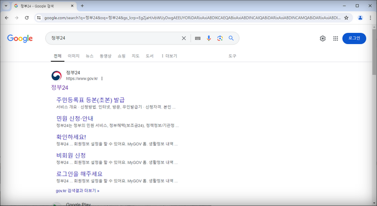Image resolution: width=377 pixels, height=206 pixels.
Task: Bookmark this page with the star icon
Action: (346, 18)
